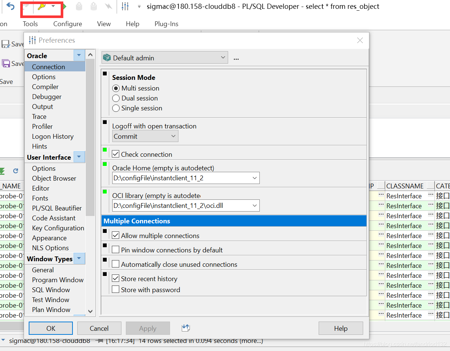Click the black indicator beside Logoff with open transaction

(x=105, y=122)
